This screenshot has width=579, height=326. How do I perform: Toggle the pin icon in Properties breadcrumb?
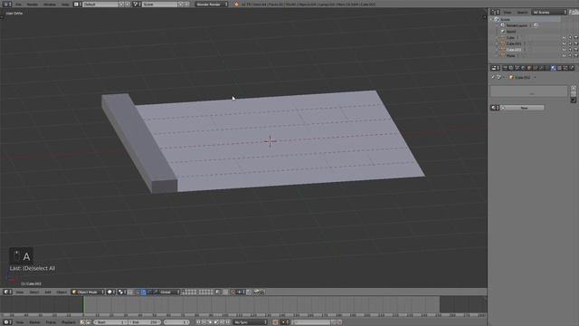click(493, 77)
